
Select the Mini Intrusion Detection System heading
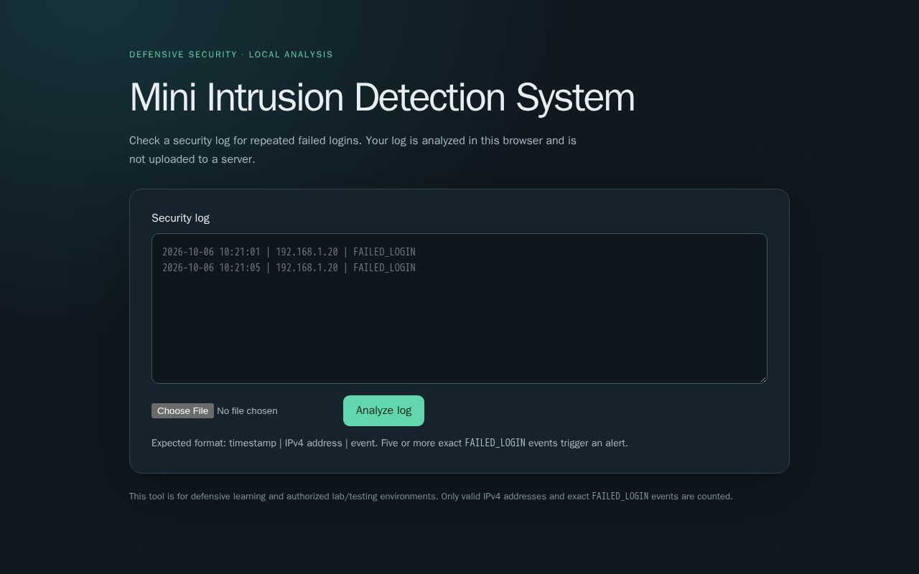pos(382,98)
